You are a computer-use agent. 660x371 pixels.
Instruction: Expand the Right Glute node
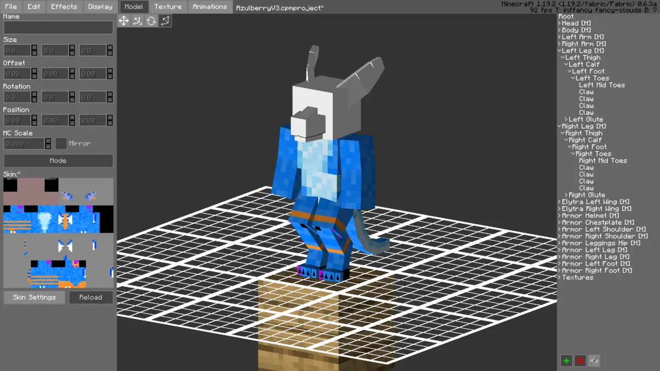point(566,195)
